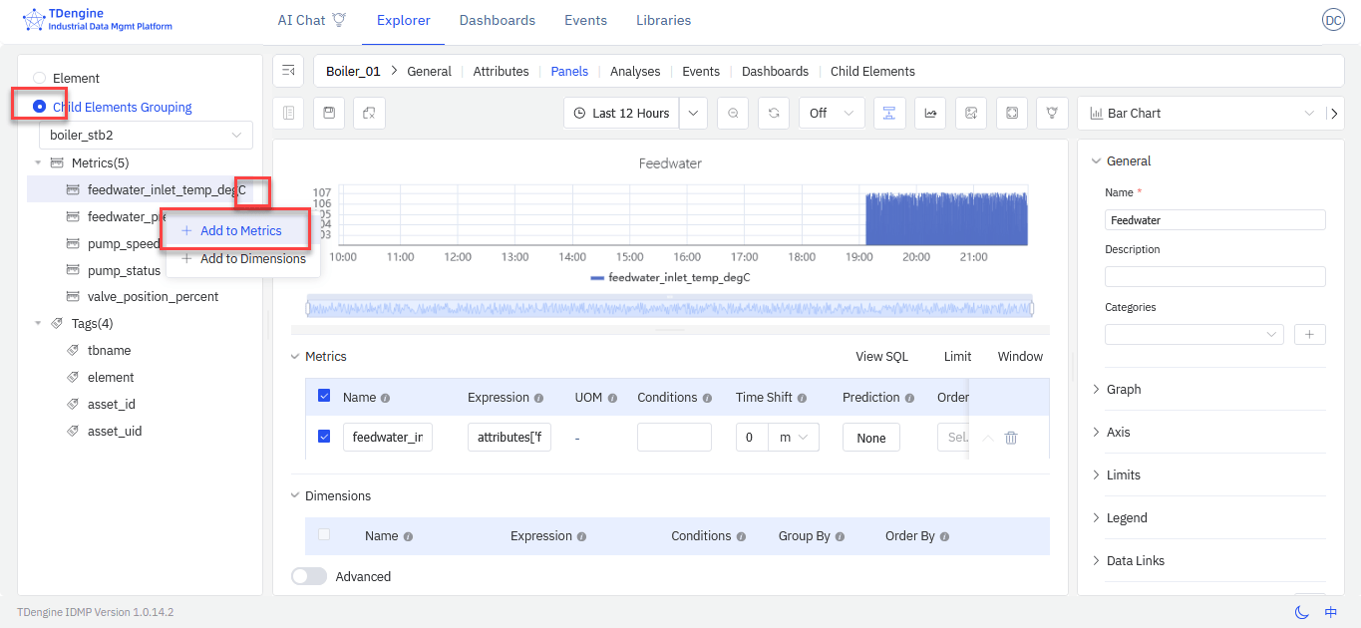Expand the Graph section

[x=1124, y=390]
